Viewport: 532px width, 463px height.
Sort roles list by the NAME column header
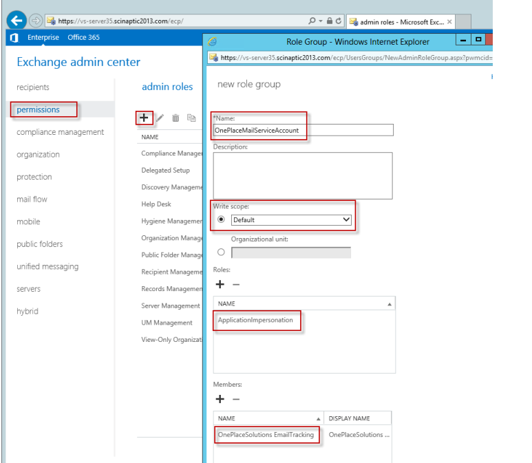point(303,303)
